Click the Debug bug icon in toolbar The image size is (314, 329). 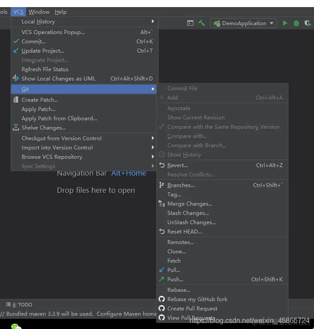(x=296, y=23)
